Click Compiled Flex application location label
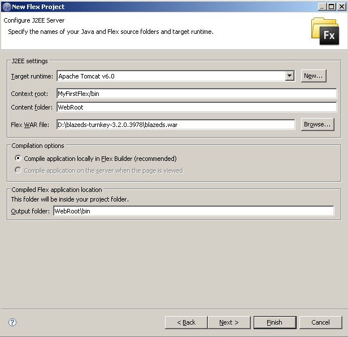Image resolution: width=348 pixels, height=337 pixels. (x=56, y=190)
